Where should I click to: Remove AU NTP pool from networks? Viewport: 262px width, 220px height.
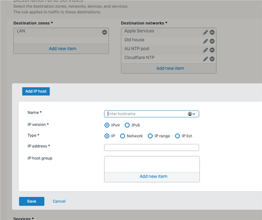(x=212, y=50)
